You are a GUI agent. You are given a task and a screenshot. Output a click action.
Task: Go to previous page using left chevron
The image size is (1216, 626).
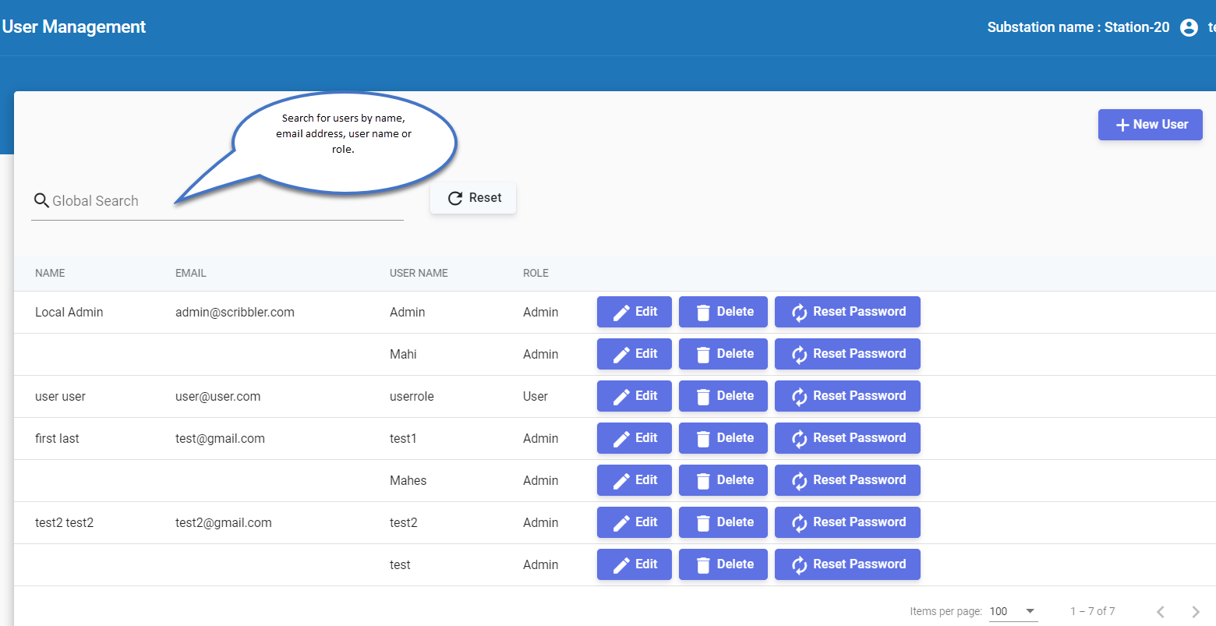click(1161, 611)
